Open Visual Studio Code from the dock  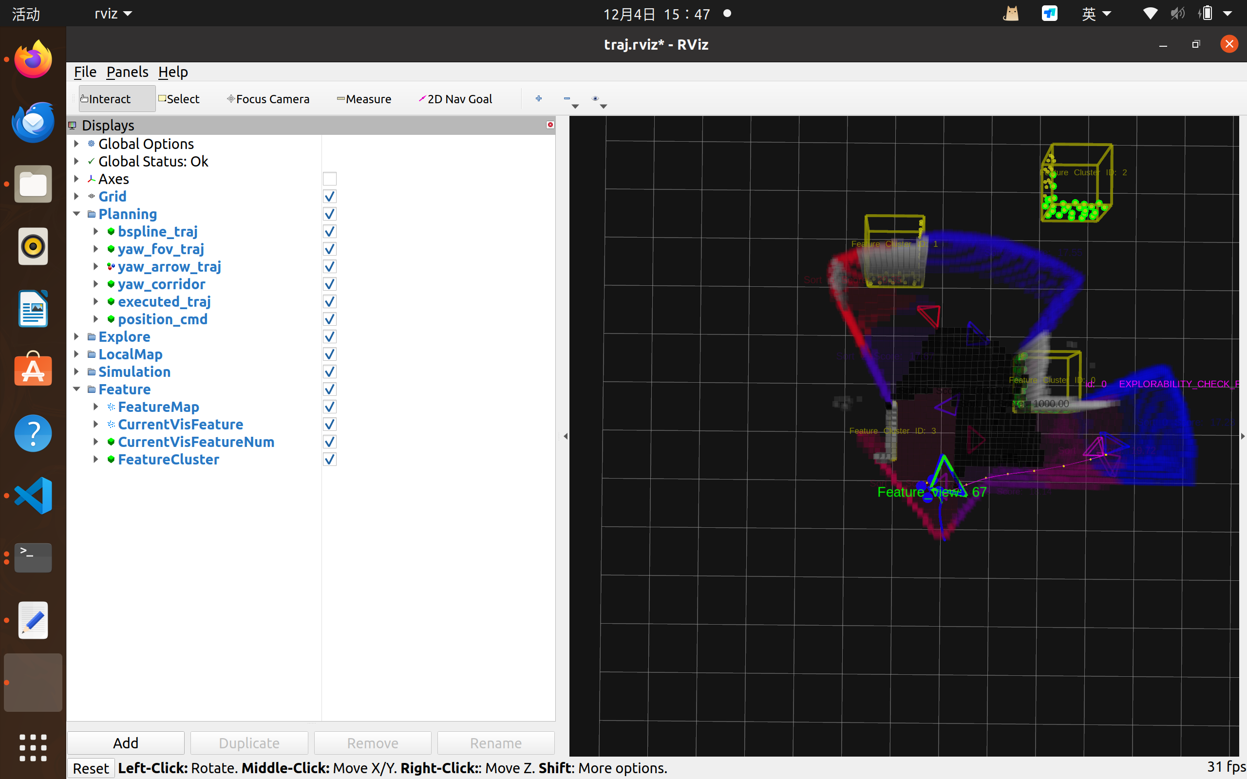33,496
